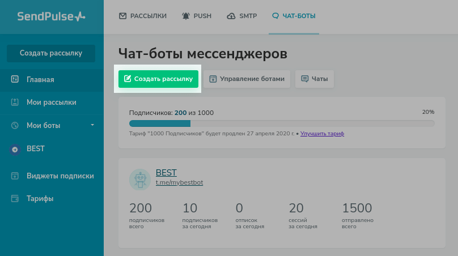458x256 pixels.
Task: Click the icon in Управление ботами button
Action: [213, 79]
